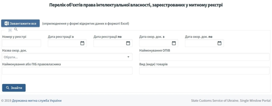Image resolution: width=272 pixels, height=106 pixels.
Task: Open the Назва охор. док. dropdown
Action: point(67,57)
